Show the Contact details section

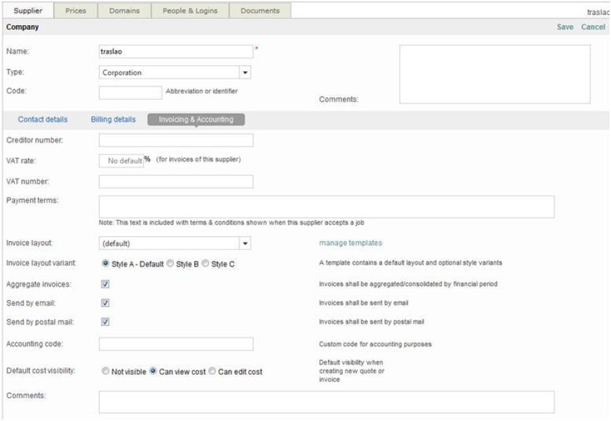point(47,120)
